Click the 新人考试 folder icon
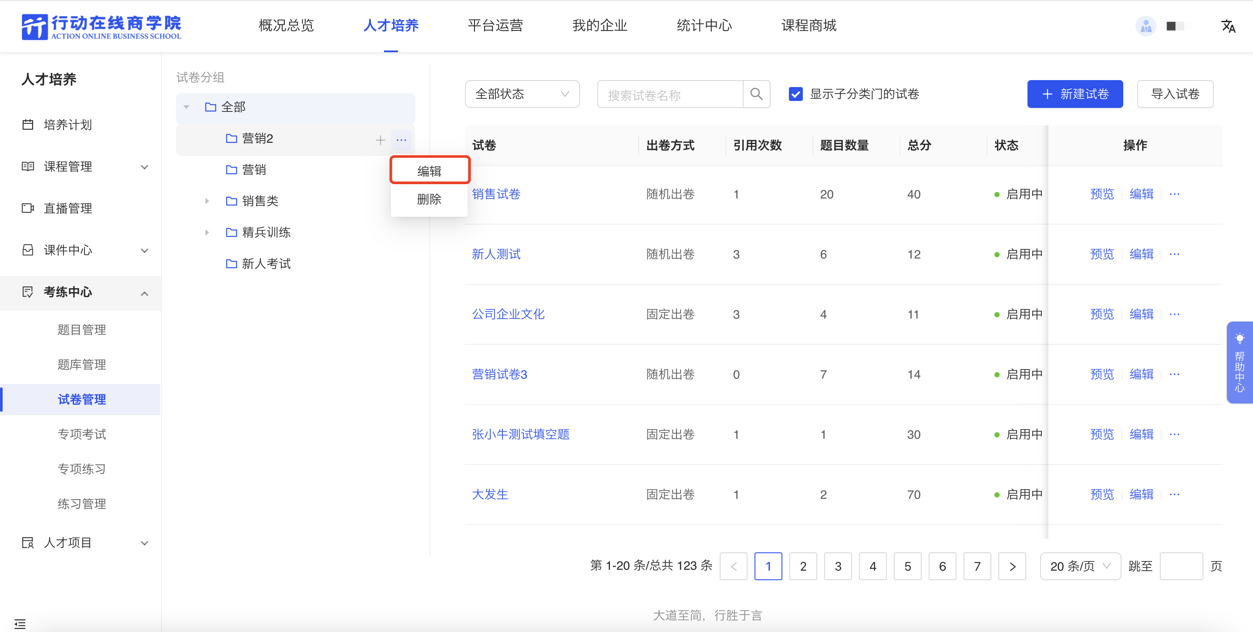Screen dimensions: 1253x632 pyautogui.click(x=231, y=264)
